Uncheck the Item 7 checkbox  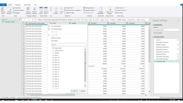[53, 84]
